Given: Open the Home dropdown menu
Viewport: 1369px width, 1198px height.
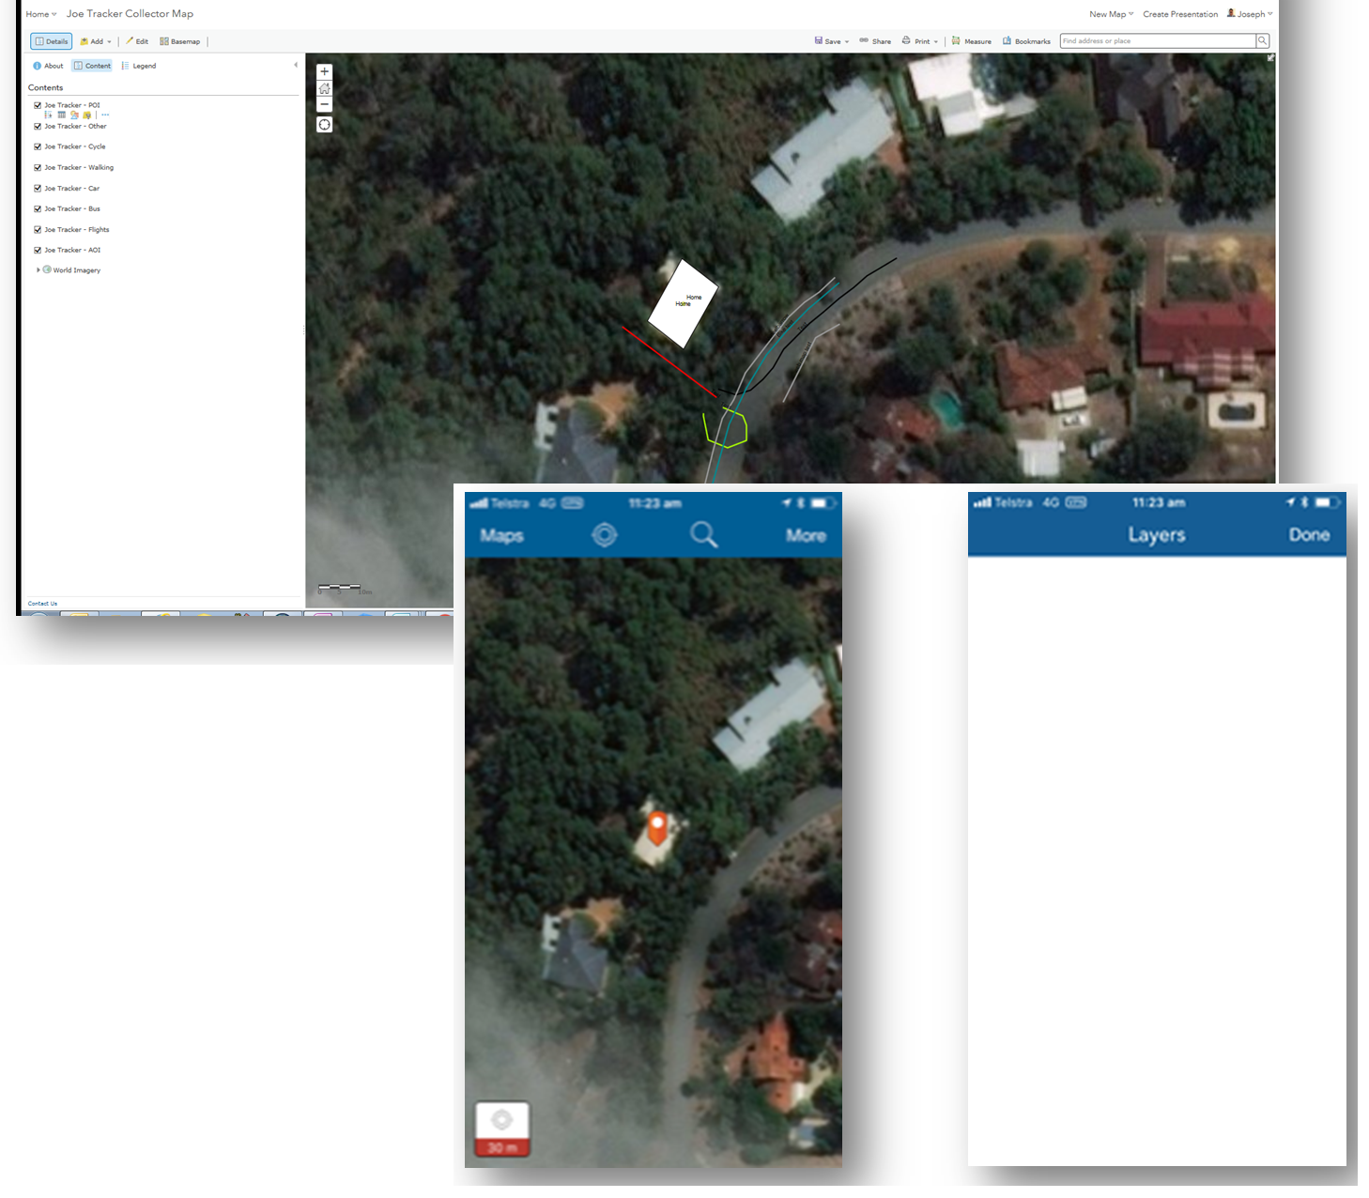Looking at the screenshot, I should pos(41,14).
